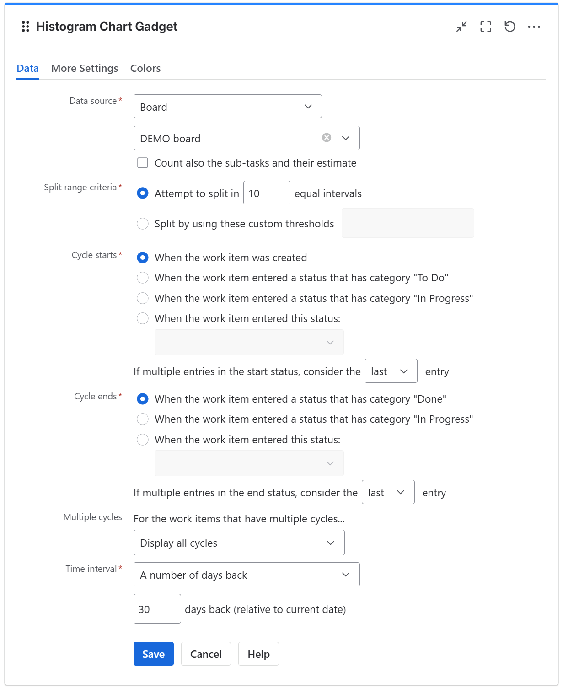
Task: Open Help for the gadget
Action: point(258,654)
